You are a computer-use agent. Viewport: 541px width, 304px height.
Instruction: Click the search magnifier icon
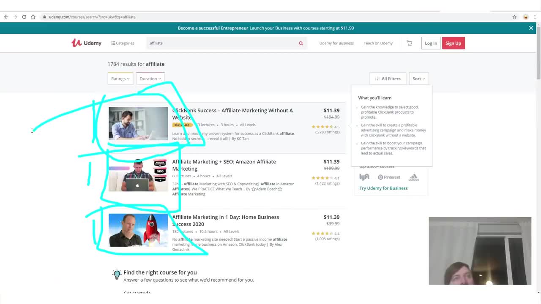point(301,43)
